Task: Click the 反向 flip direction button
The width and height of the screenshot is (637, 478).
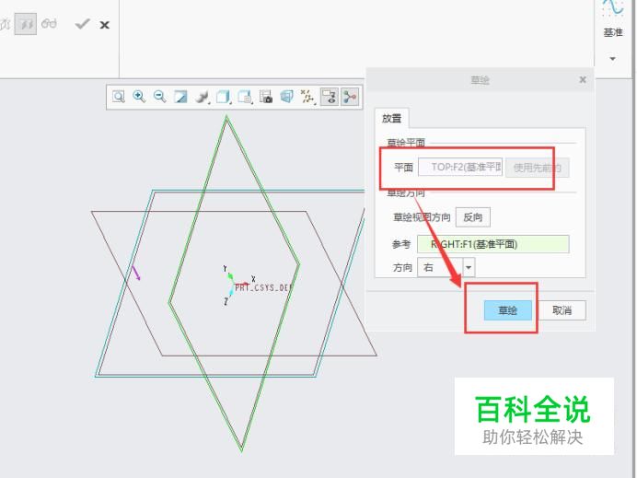Action: point(473,217)
